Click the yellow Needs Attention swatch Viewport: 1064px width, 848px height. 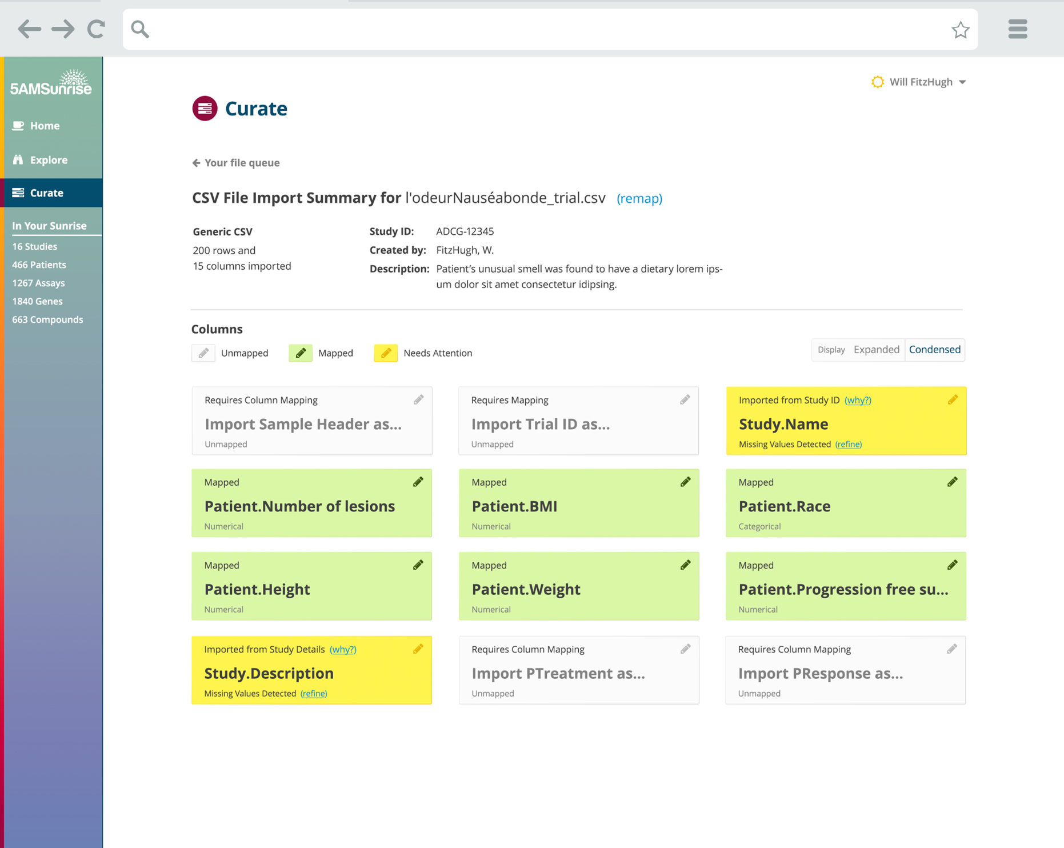click(x=386, y=353)
